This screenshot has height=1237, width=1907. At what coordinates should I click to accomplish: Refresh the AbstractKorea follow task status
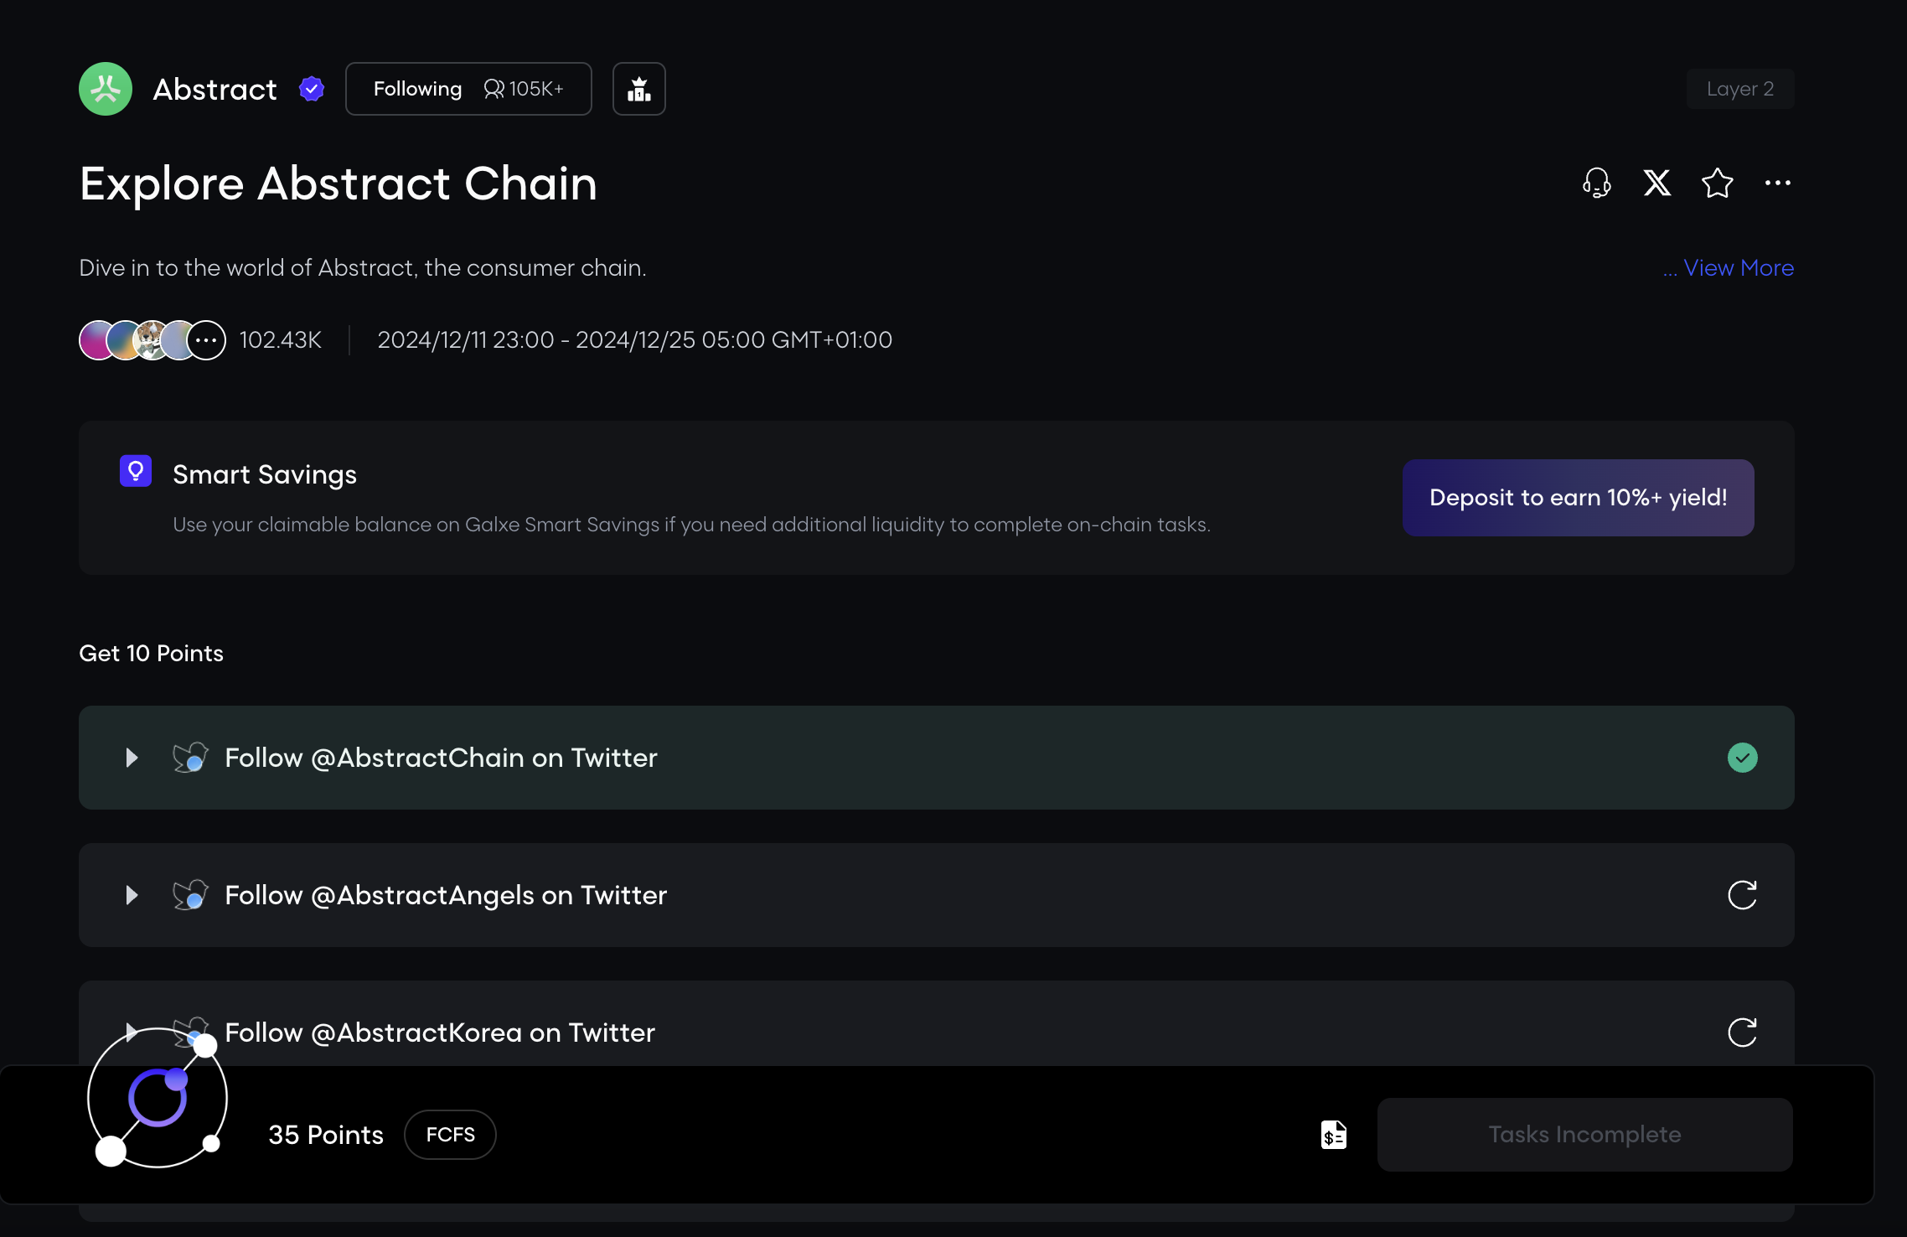1742,1033
